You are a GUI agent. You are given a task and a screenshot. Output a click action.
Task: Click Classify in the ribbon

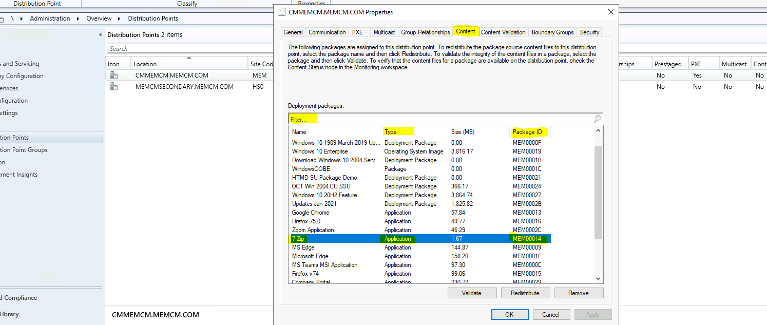pos(187,4)
